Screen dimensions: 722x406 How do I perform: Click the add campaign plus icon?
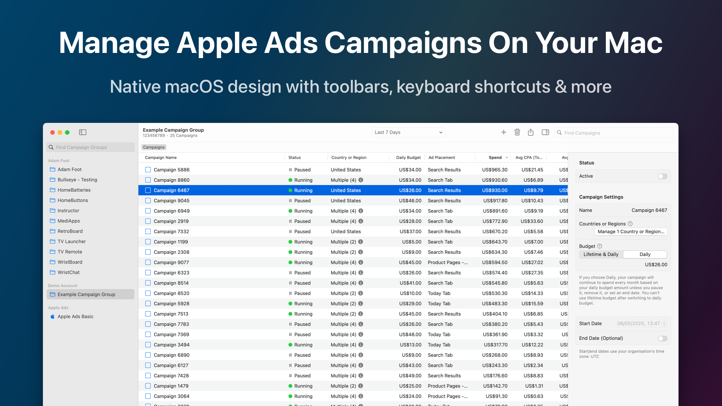(x=504, y=132)
